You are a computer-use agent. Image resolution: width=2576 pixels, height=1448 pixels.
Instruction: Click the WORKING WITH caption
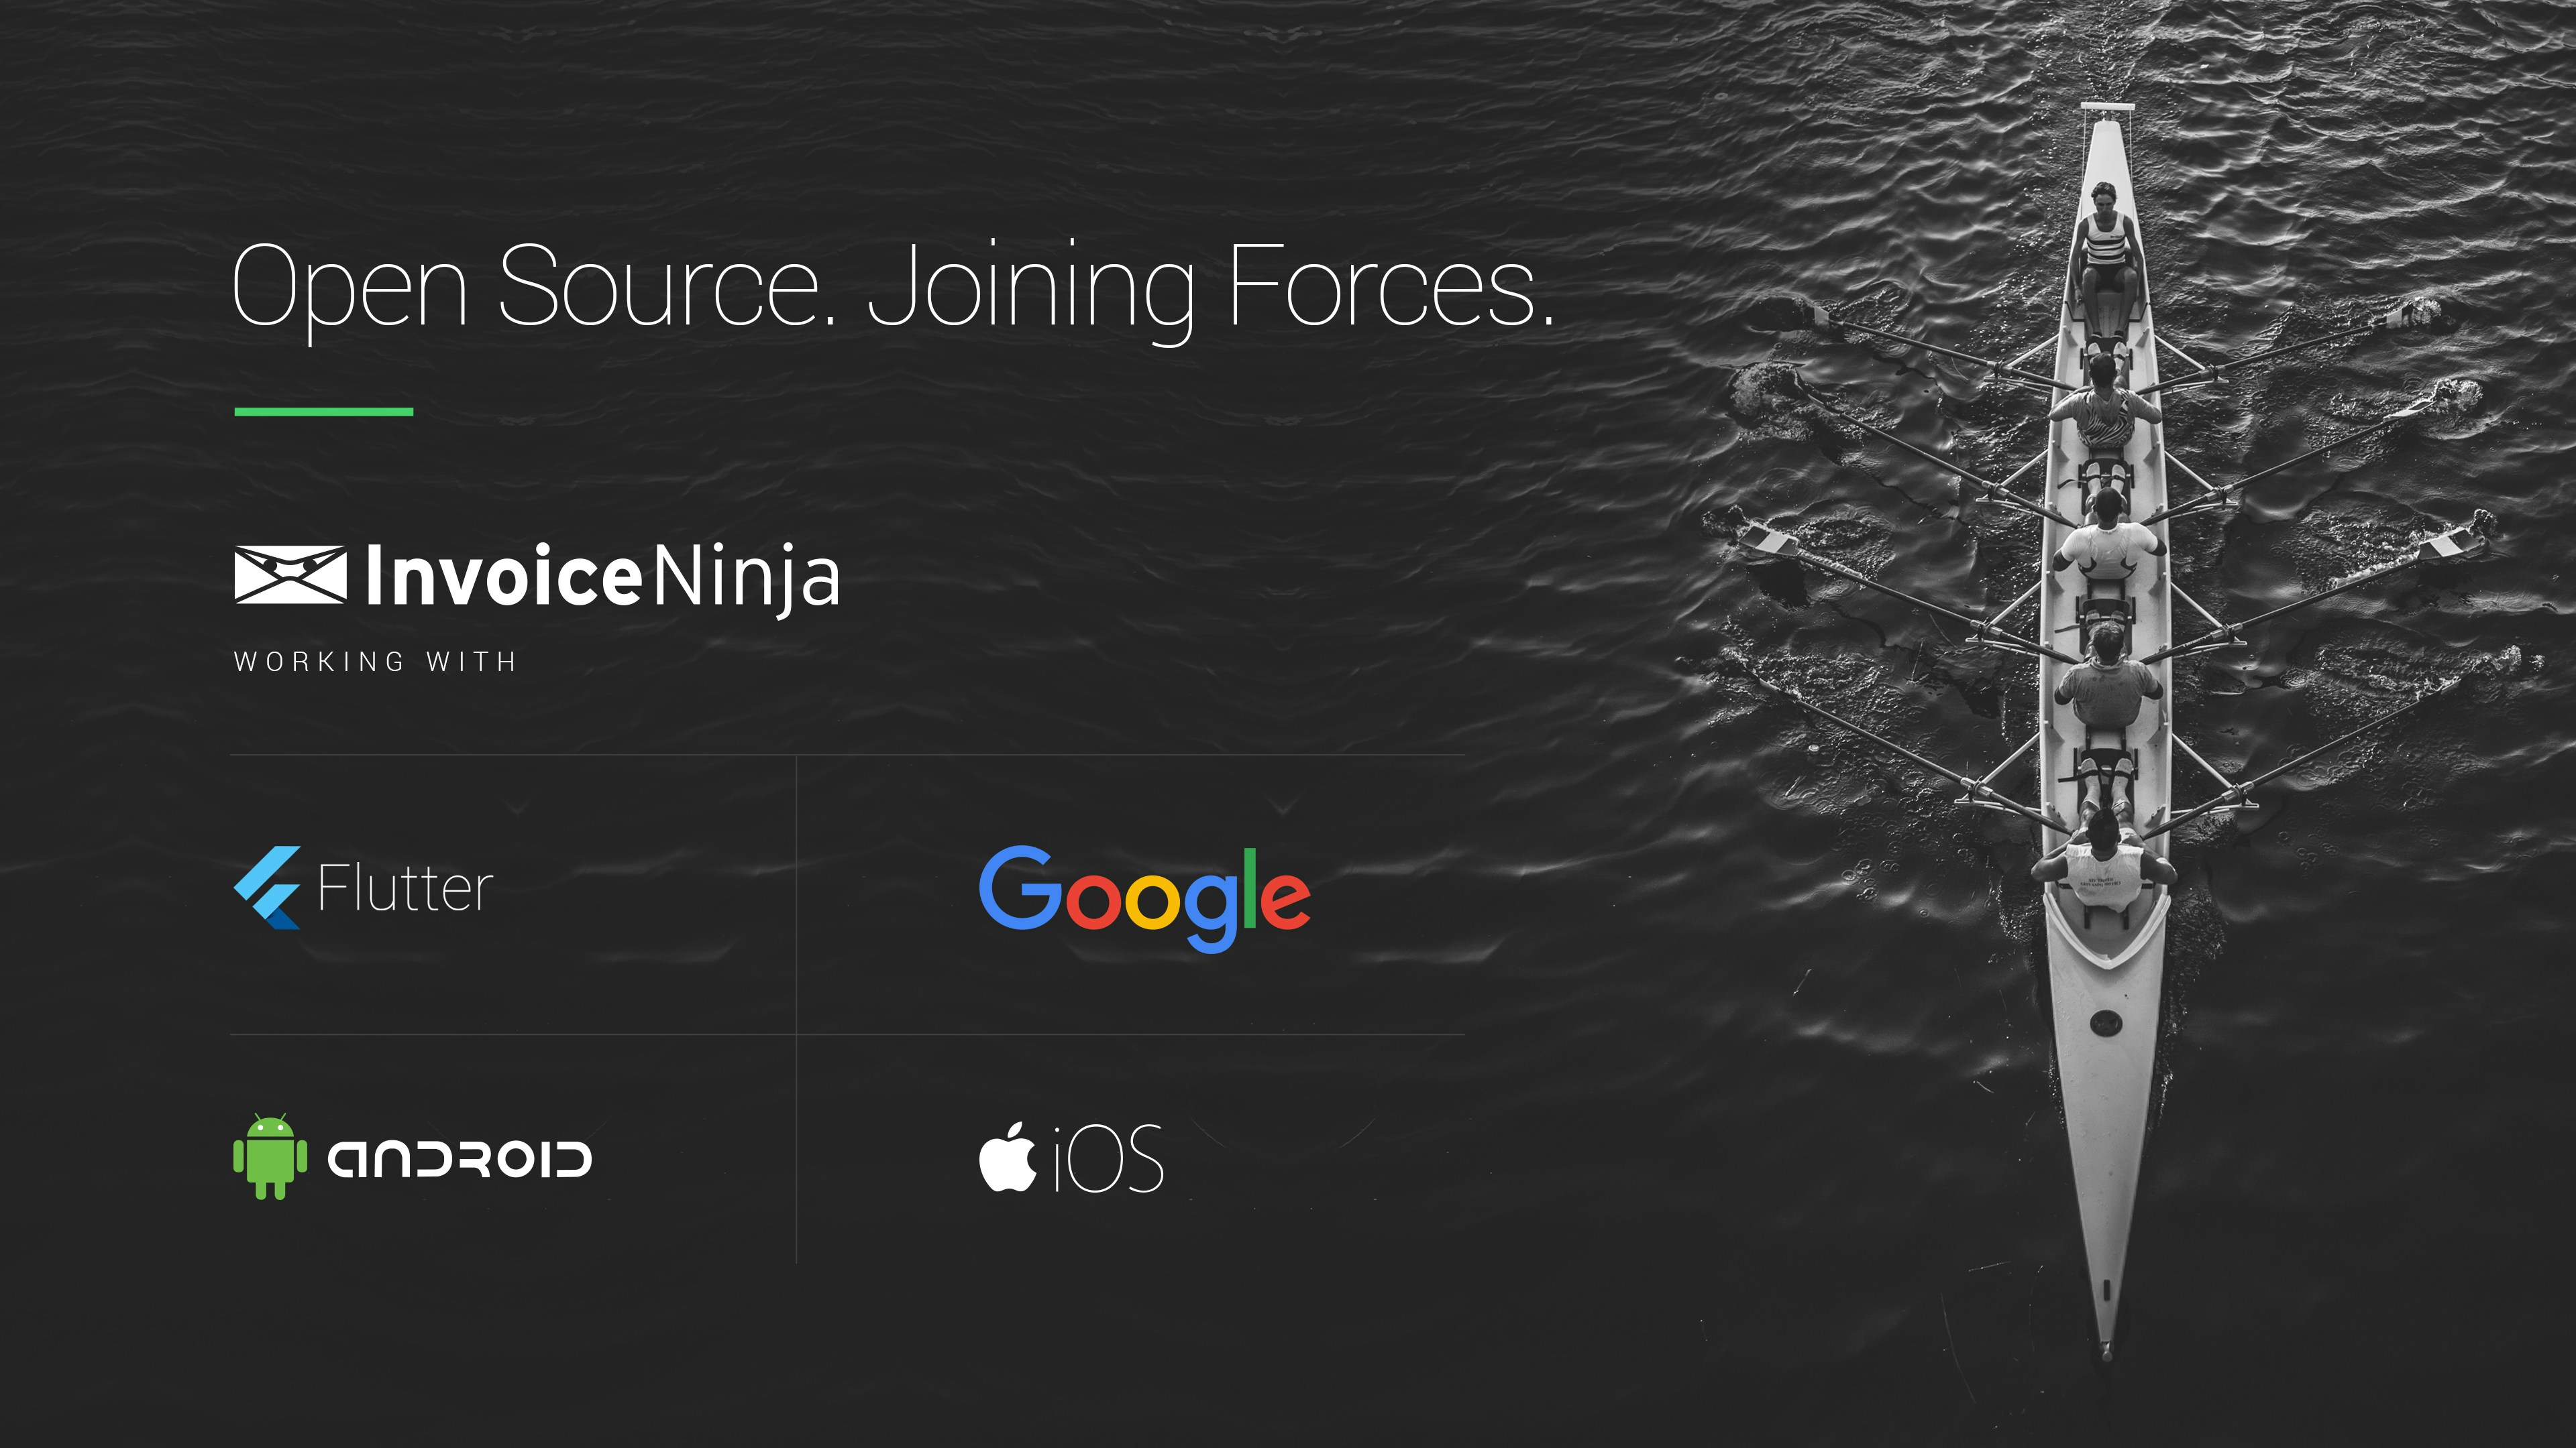[x=375, y=662]
